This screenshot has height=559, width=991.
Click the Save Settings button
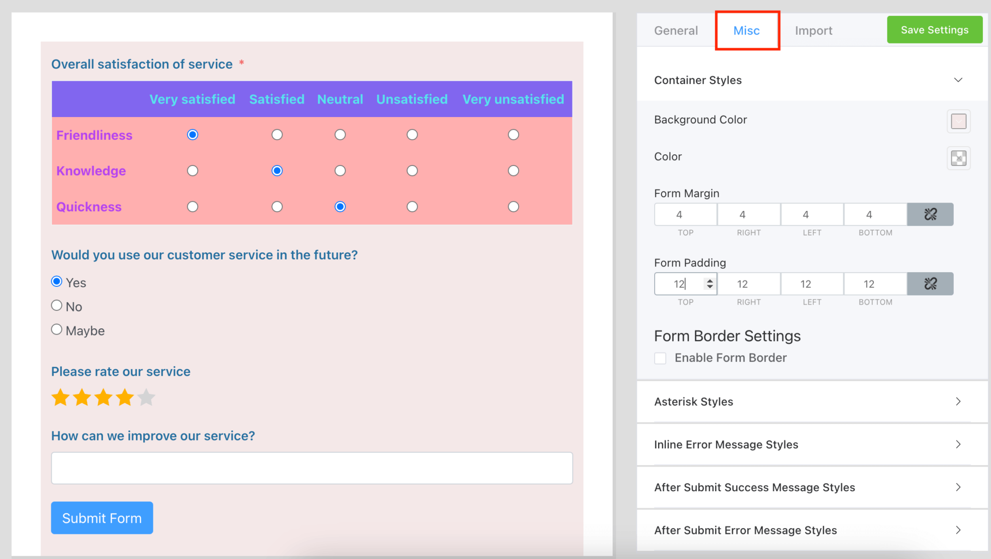[934, 29]
